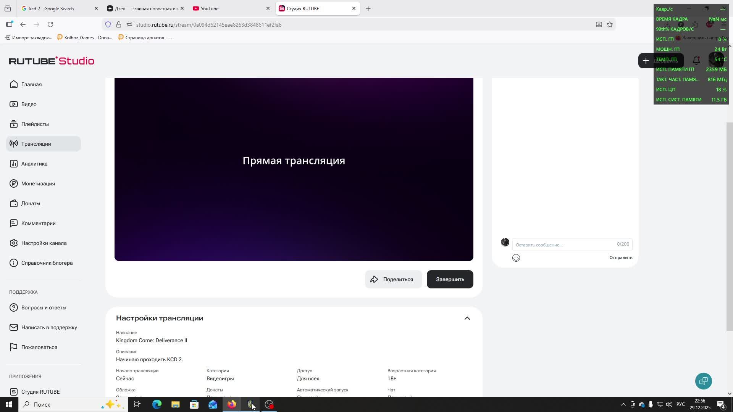Click the Поделиться share button
This screenshot has width=733, height=412.
(393, 279)
